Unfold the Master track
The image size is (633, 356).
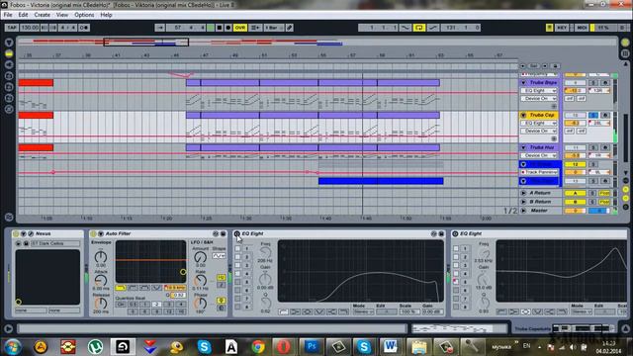(523, 211)
